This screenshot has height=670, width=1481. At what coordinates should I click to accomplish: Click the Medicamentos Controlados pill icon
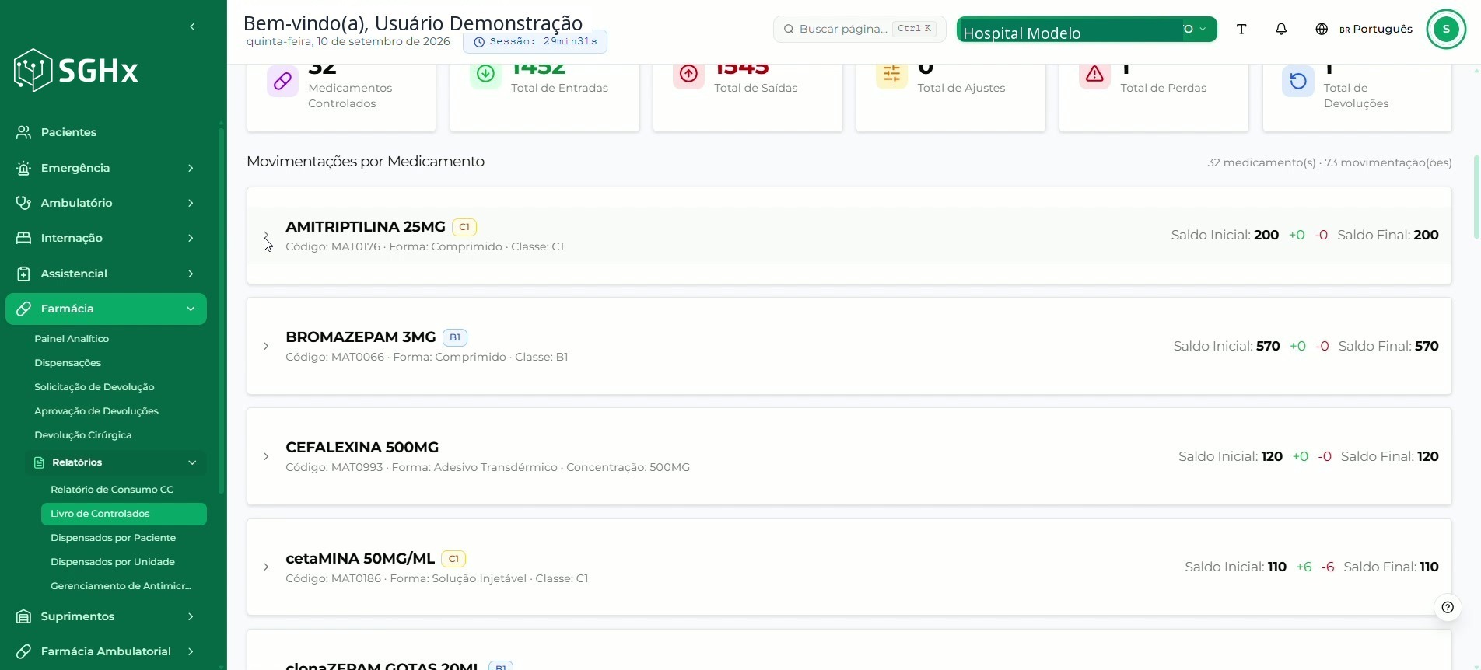coord(282,81)
